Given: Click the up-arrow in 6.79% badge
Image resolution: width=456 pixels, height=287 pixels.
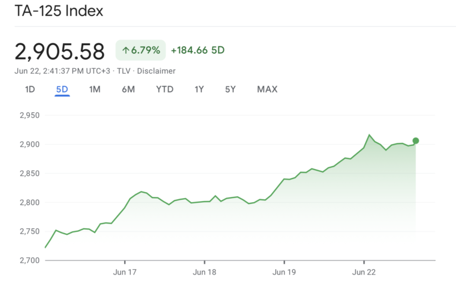Looking at the screenshot, I should [x=126, y=50].
